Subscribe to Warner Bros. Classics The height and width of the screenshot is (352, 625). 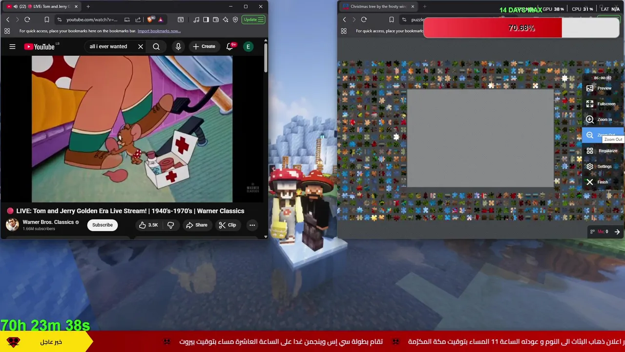point(103,225)
